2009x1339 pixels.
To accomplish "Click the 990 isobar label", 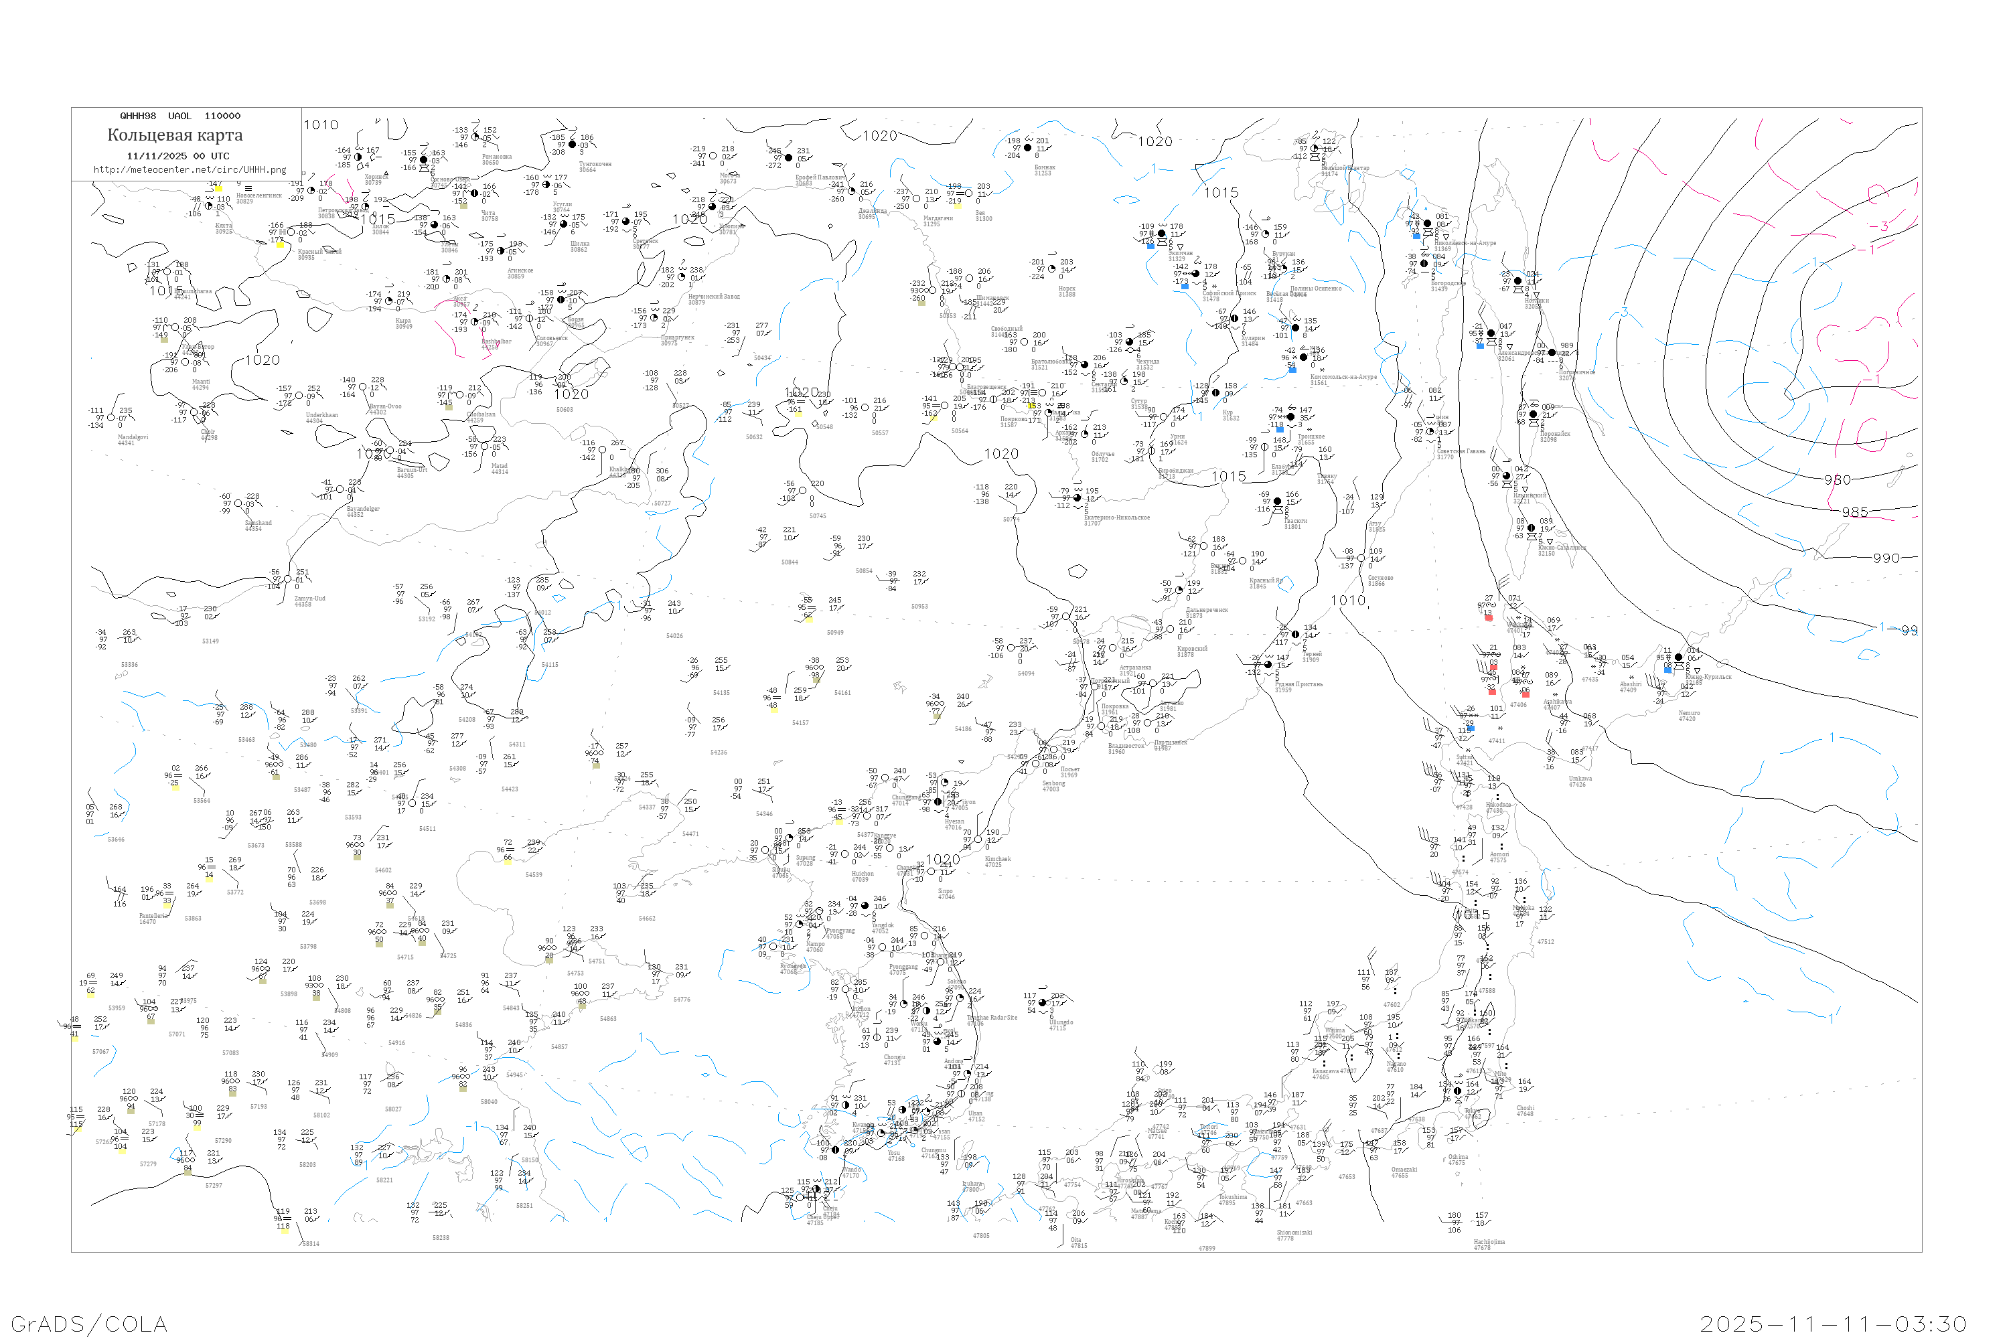I will click(x=1886, y=558).
